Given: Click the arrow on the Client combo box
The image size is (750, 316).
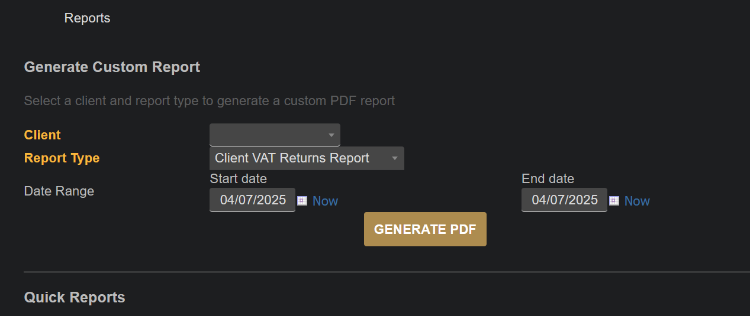Looking at the screenshot, I should pos(331,135).
